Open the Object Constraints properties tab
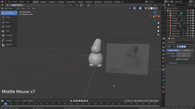The width and height of the screenshot is (195, 109). click(163, 80)
